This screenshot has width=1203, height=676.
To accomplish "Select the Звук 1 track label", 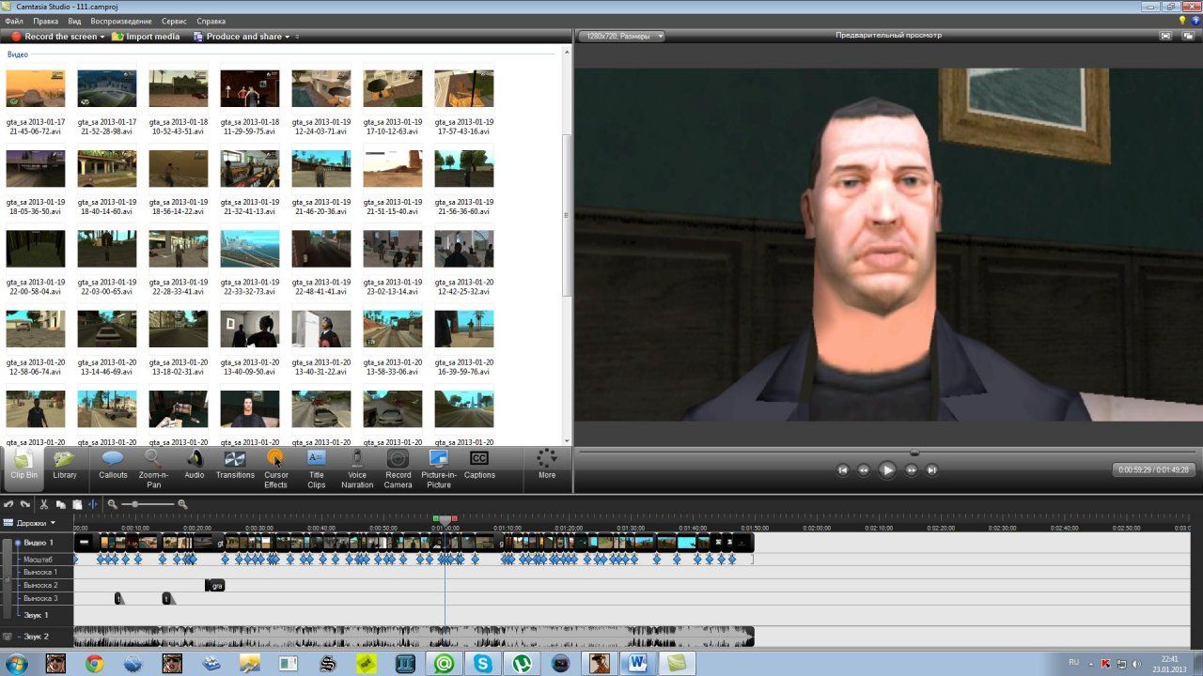I will click(x=35, y=615).
